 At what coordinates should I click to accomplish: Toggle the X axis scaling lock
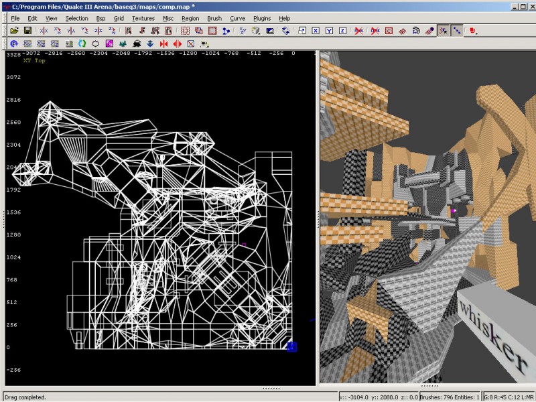click(x=316, y=31)
